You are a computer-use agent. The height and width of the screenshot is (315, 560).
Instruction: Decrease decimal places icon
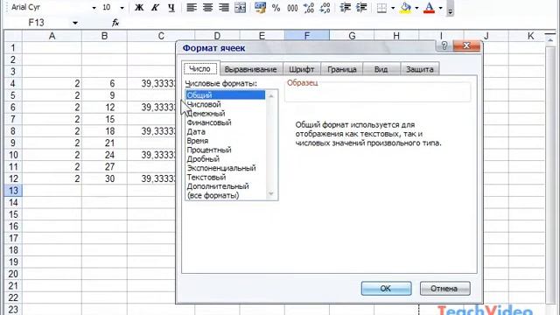click(325, 8)
